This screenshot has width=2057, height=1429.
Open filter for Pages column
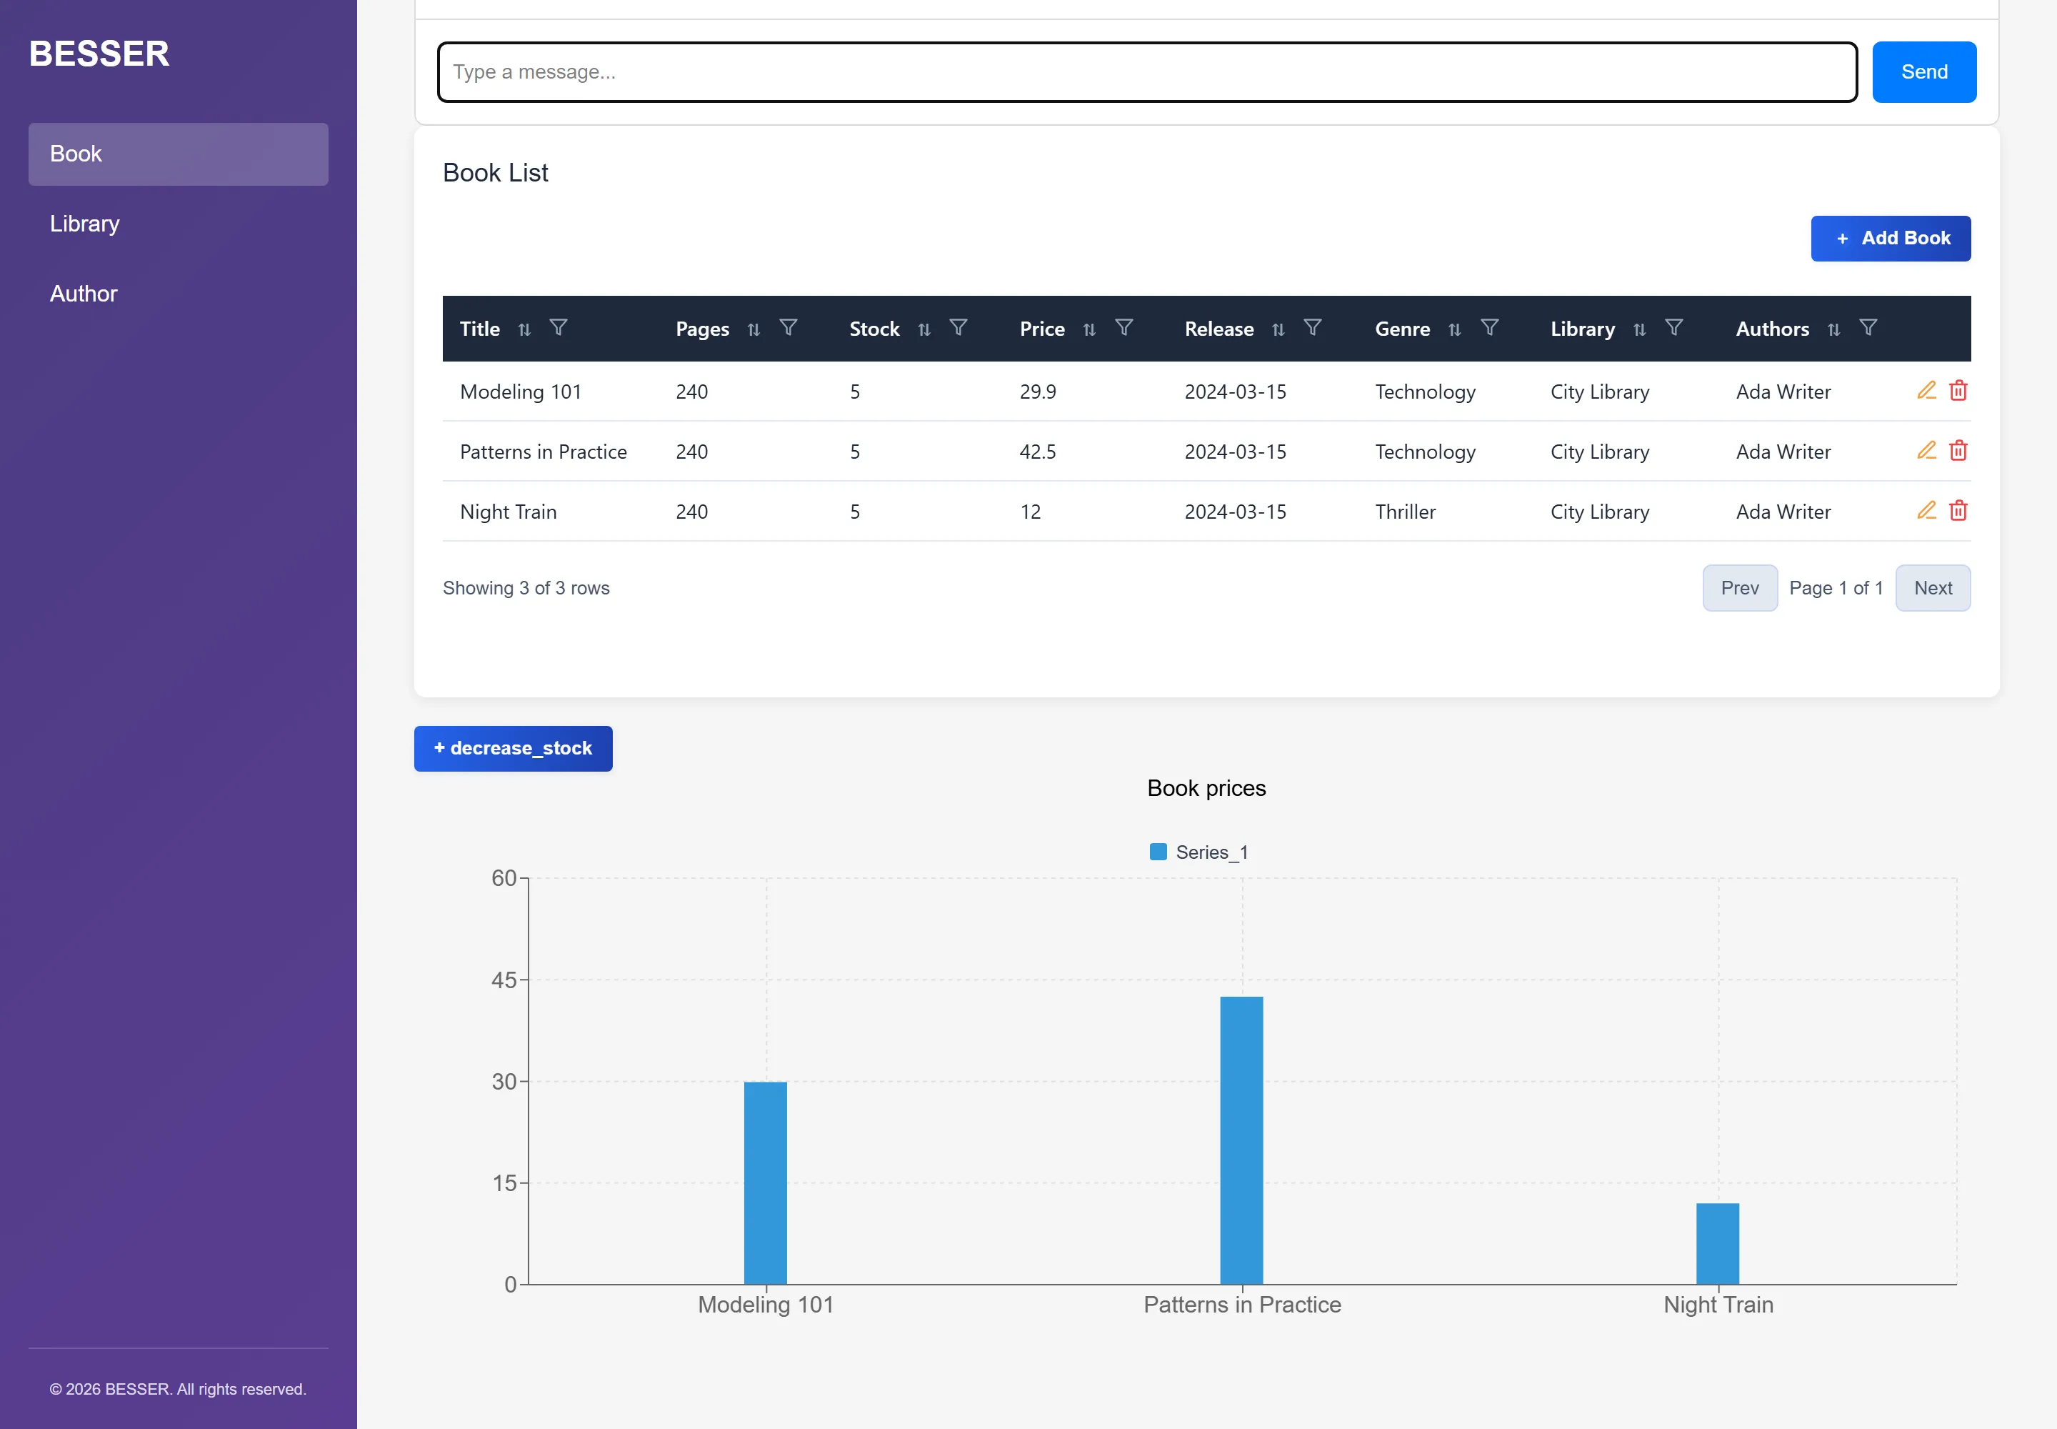click(x=789, y=328)
